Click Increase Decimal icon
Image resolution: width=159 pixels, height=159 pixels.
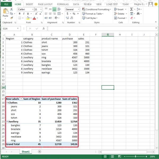click(67, 18)
